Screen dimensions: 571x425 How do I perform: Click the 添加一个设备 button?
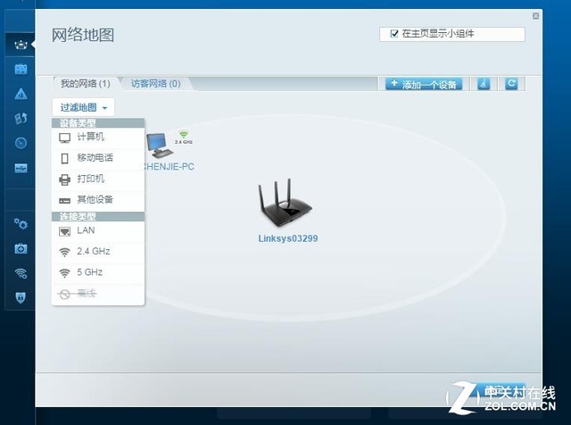(x=424, y=84)
